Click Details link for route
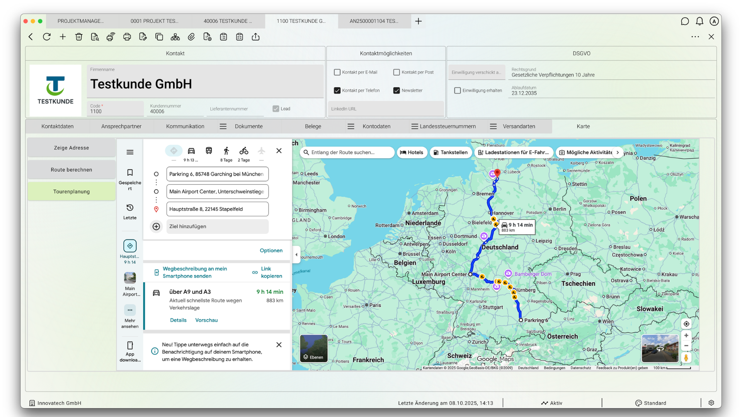 pyautogui.click(x=178, y=320)
